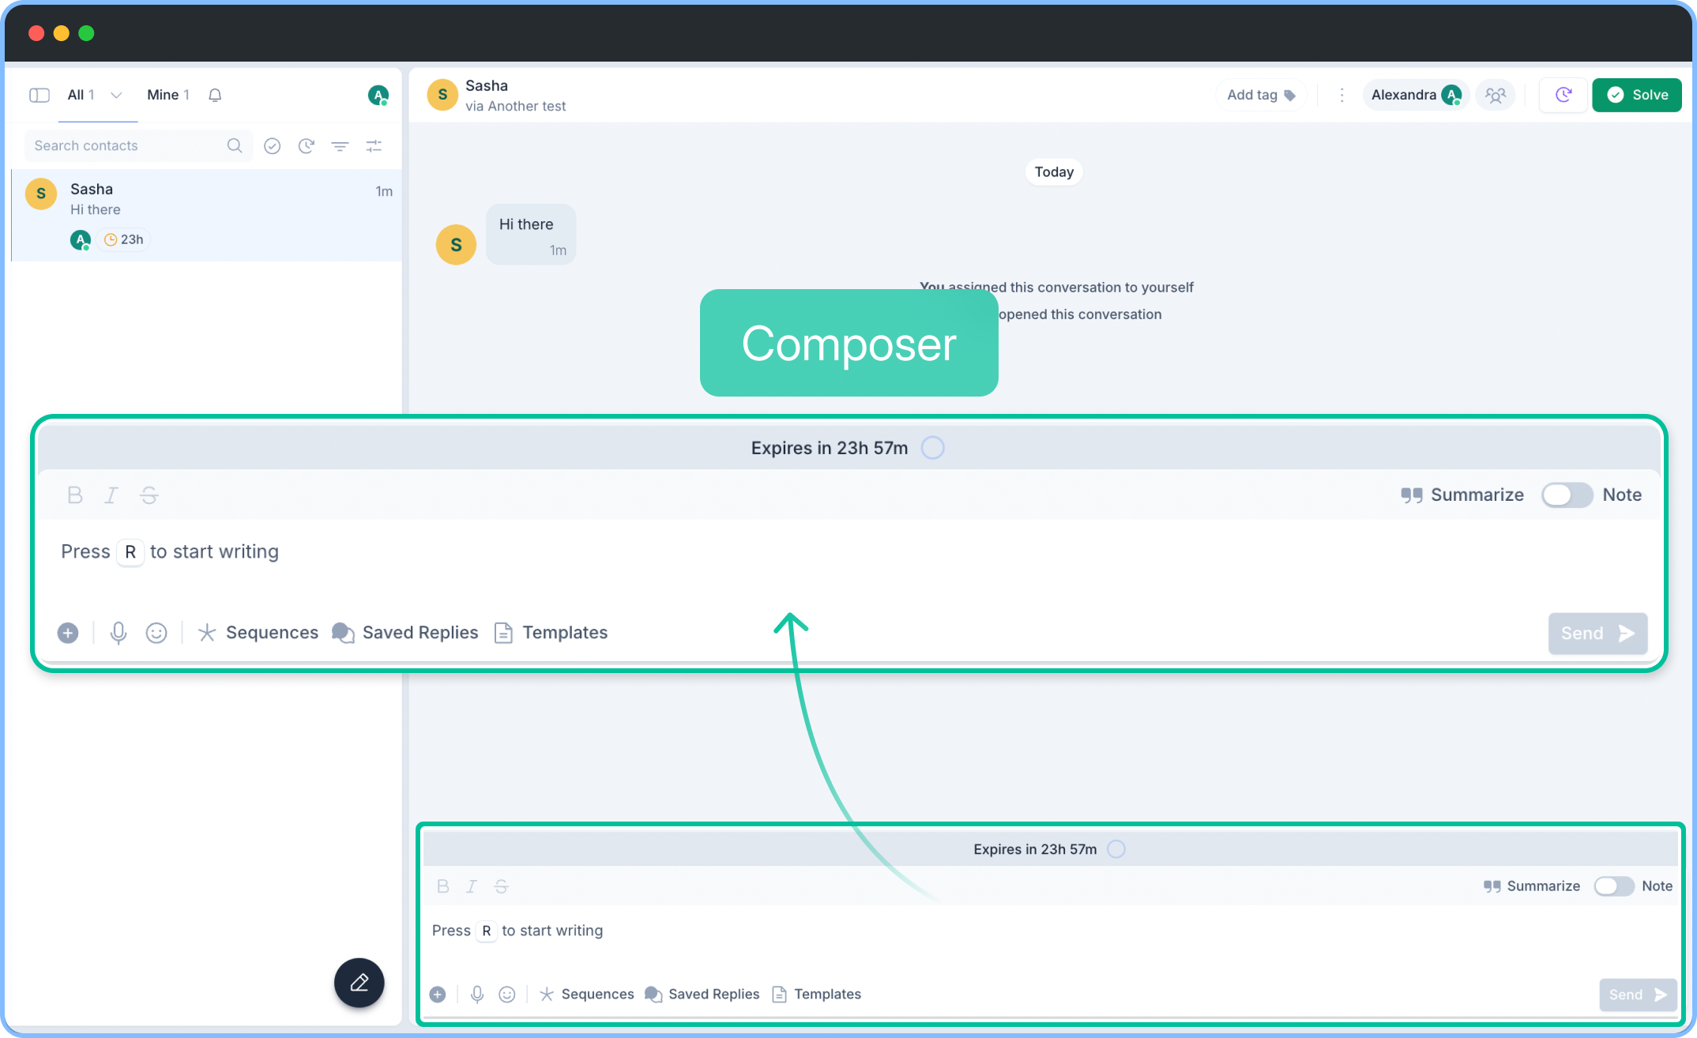
Task: Open Saved Replies in the lower composer
Action: tap(702, 995)
